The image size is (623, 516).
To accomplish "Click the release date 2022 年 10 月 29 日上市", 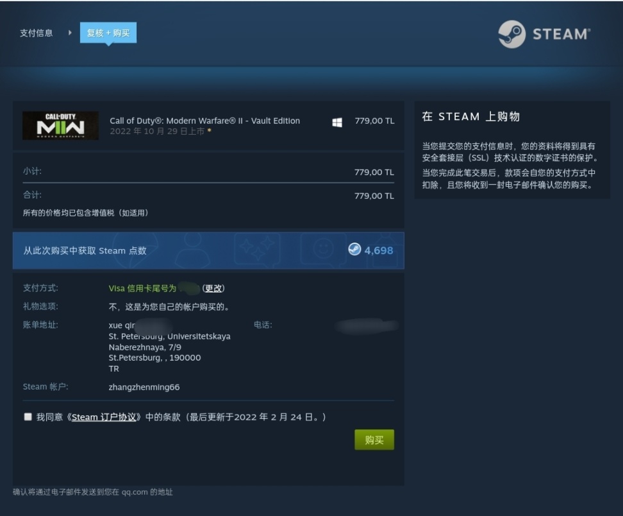I will click(x=157, y=132).
